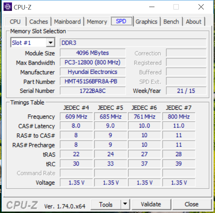215x213 pixels.
Task: Click CAS# Latency value 9.0
Action: pos(110,125)
